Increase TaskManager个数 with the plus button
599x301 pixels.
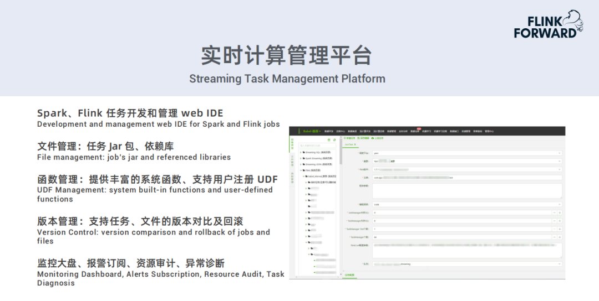(x=560, y=237)
